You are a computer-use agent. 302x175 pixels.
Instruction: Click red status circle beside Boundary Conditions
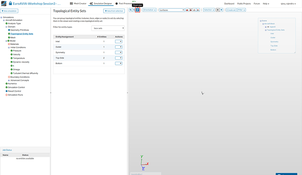point(9,77)
